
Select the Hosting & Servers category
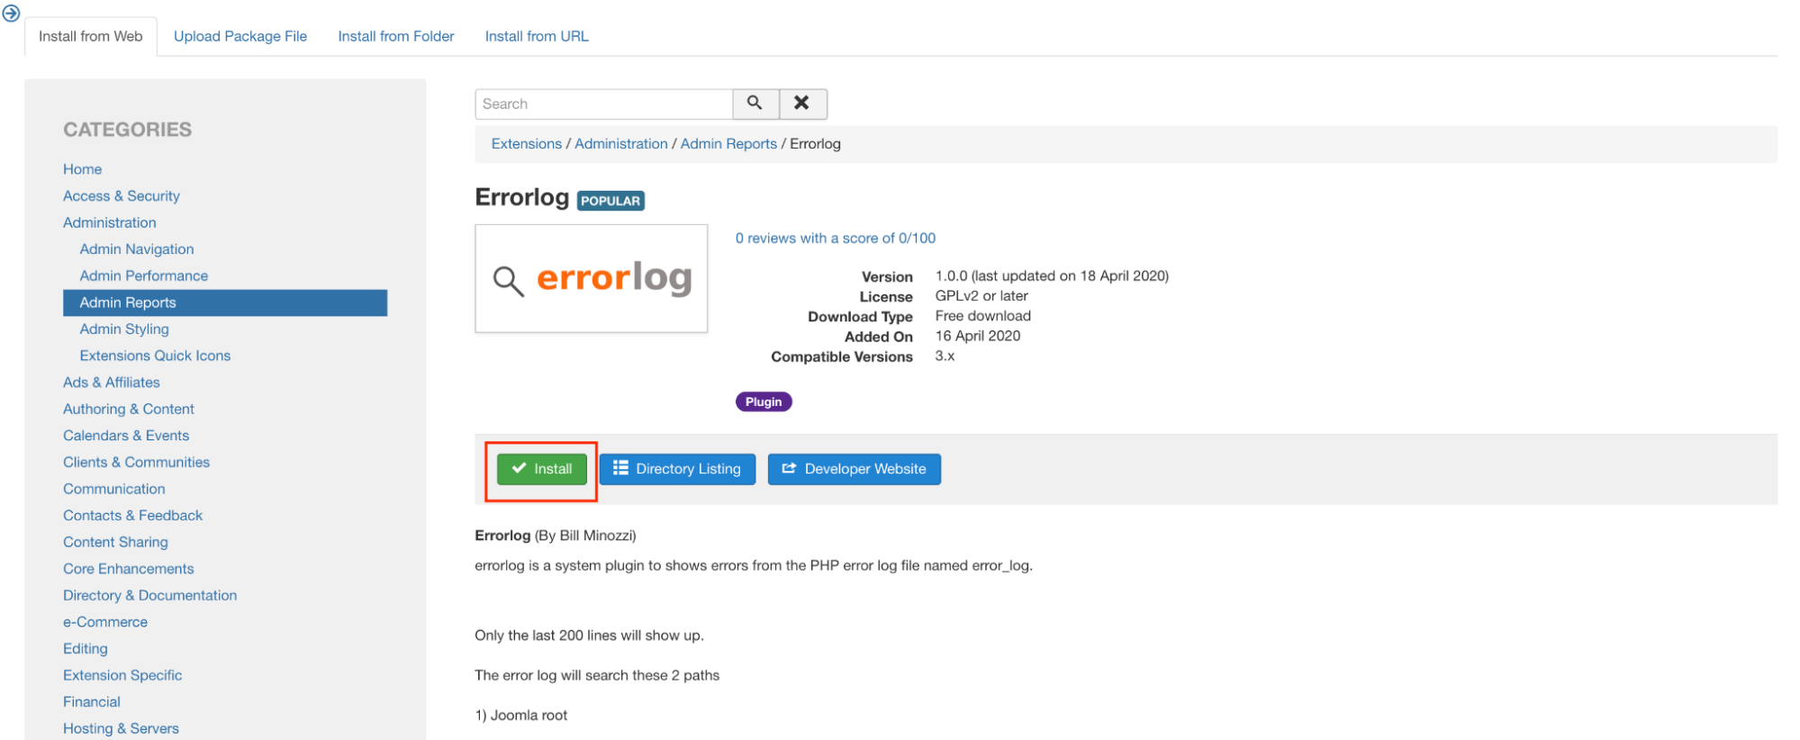121,728
